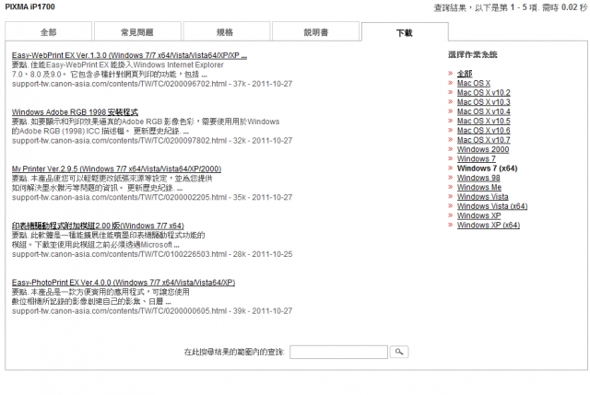Click the PIXMA iP1700 heading

click(x=29, y=6)
